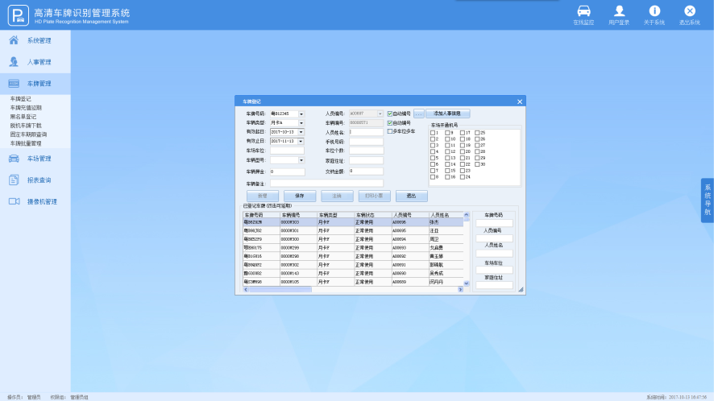Open 人事管理 person icon in sidebar
This screenshot has width=714, height=401.
coord(14,62)
